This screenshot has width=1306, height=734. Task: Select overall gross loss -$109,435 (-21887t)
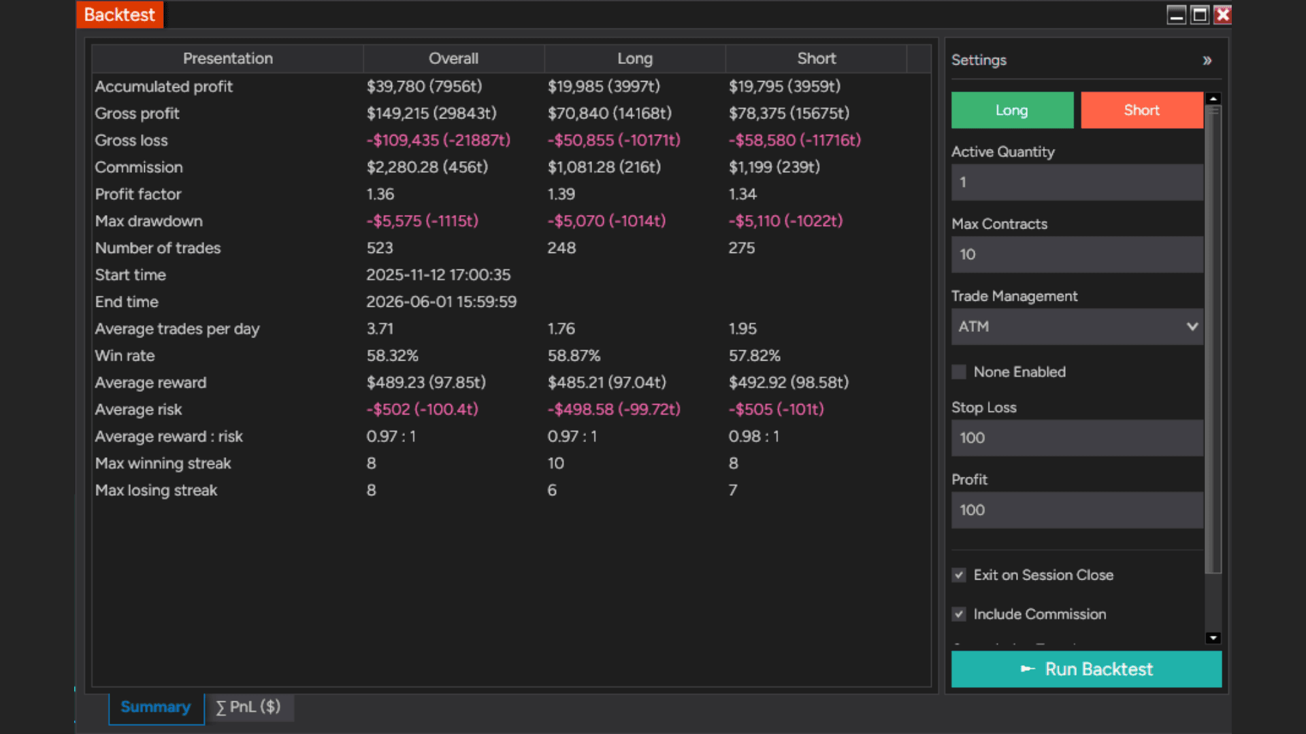438,140
